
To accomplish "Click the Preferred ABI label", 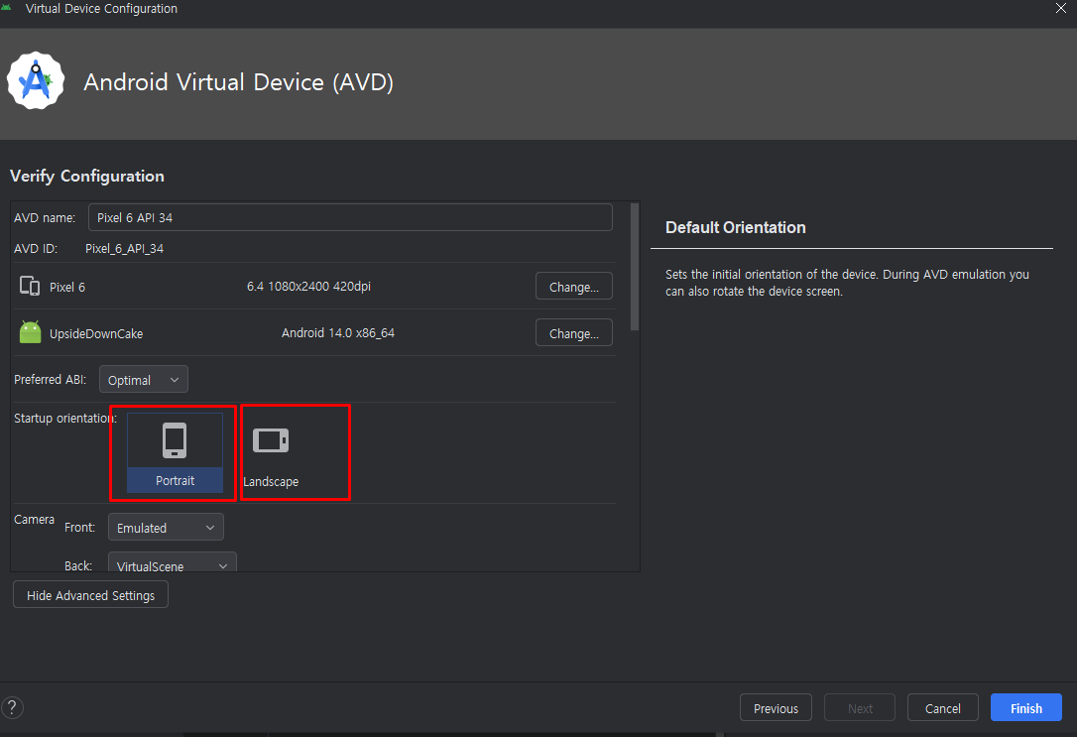I will pyautogui.click(x=51, y=379).
